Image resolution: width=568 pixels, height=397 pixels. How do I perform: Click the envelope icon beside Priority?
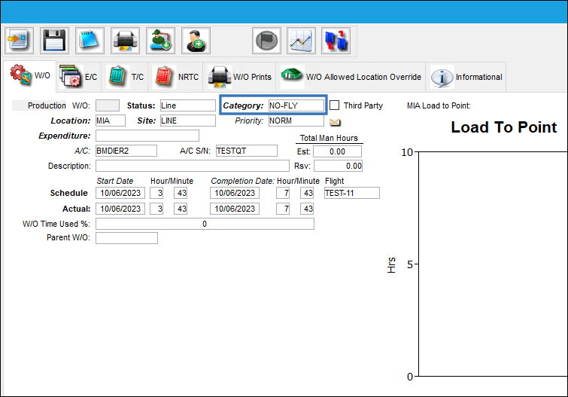click(335, 122)
